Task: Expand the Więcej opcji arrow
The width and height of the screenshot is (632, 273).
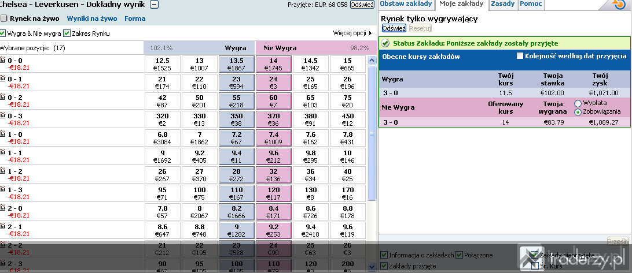Action: (x=370, y=33)
